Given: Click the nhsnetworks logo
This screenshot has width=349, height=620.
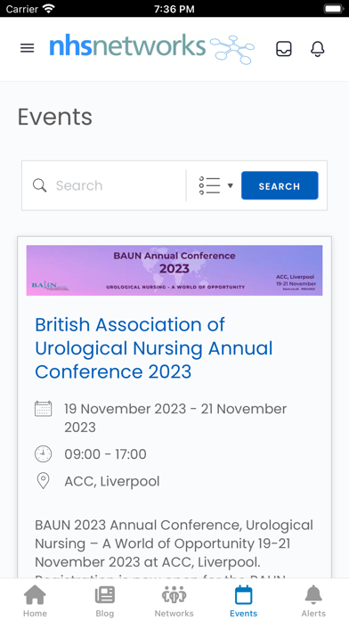Looking at the screenshot, I should tap(152, 48).
